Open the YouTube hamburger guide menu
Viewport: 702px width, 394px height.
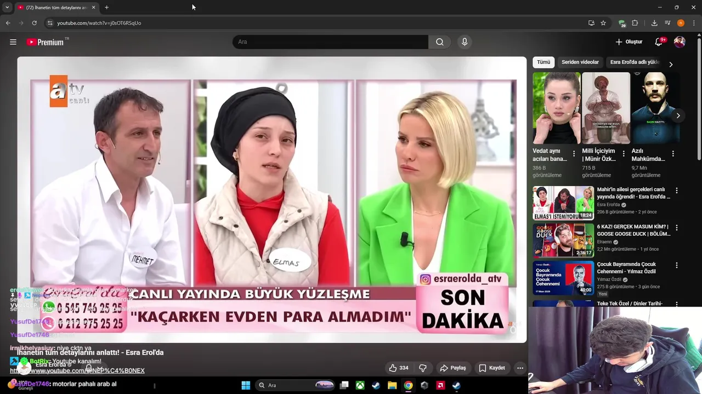(x=13, y=42)
